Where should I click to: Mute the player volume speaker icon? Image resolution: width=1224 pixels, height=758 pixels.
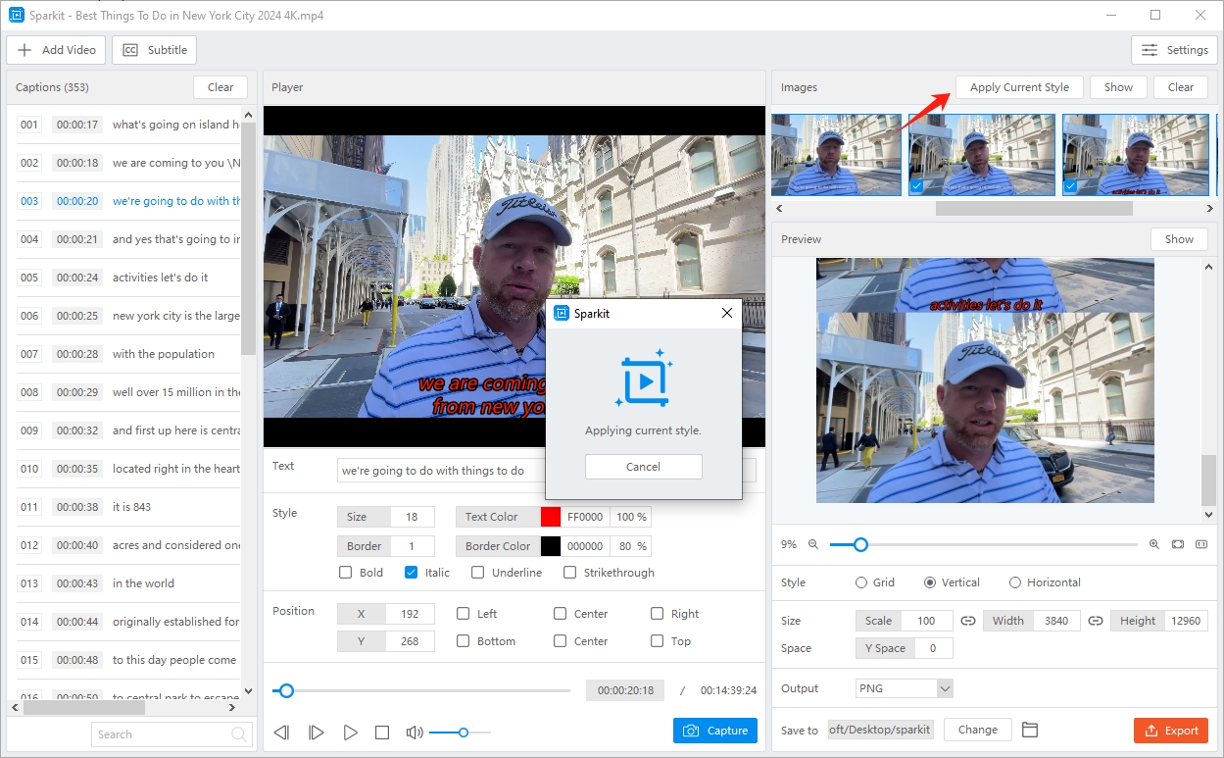[x=415, y=733]
